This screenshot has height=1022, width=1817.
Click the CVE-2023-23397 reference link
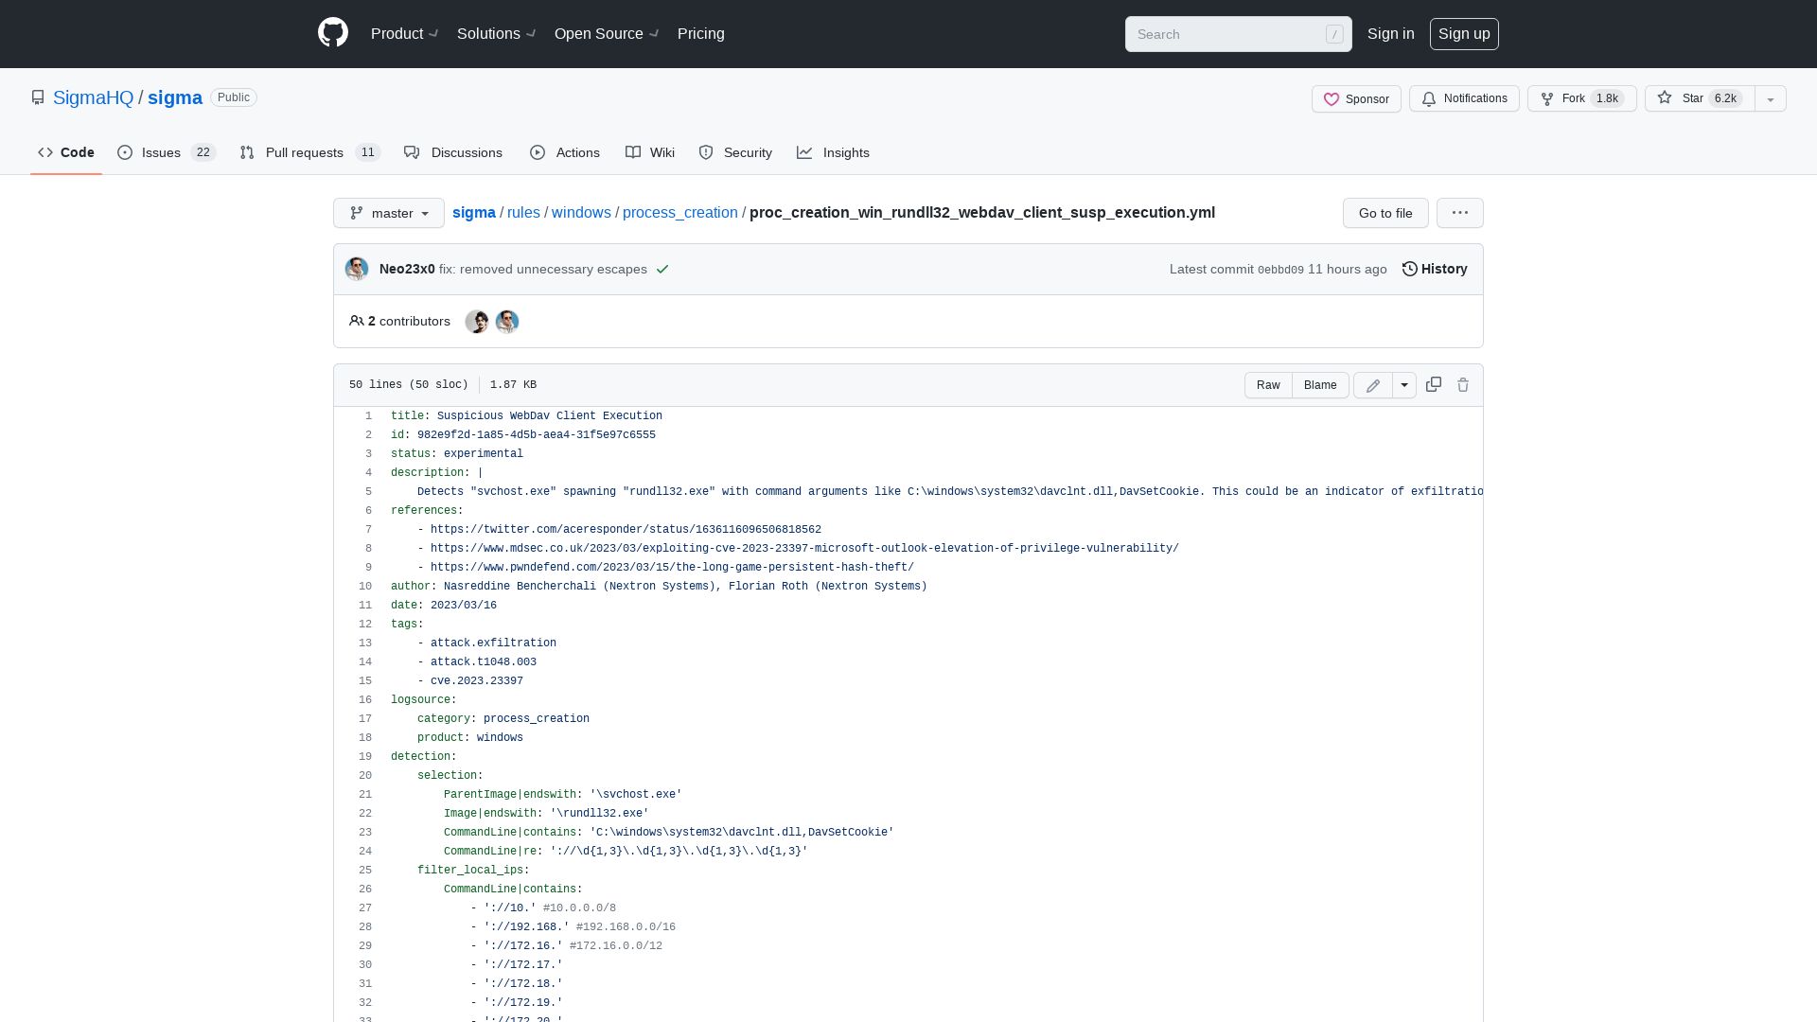coord(805,548)
